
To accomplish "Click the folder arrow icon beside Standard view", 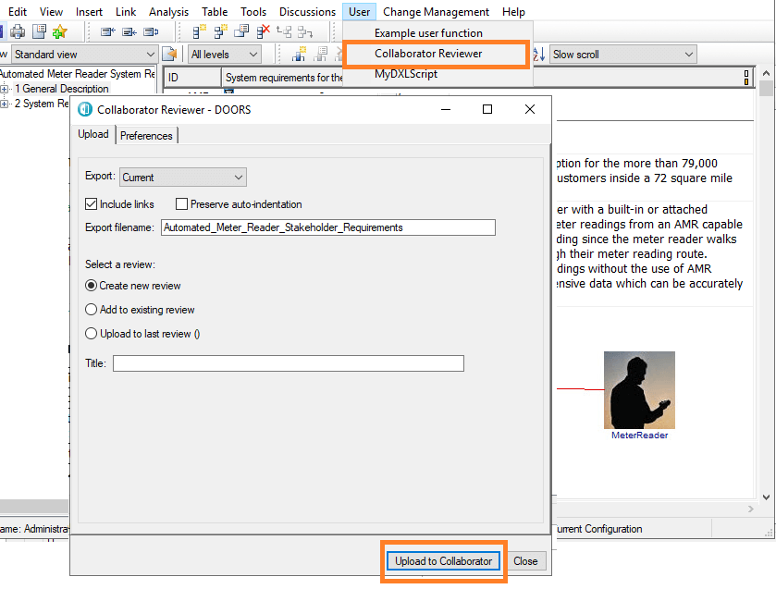I will click(x=169, y=55).
